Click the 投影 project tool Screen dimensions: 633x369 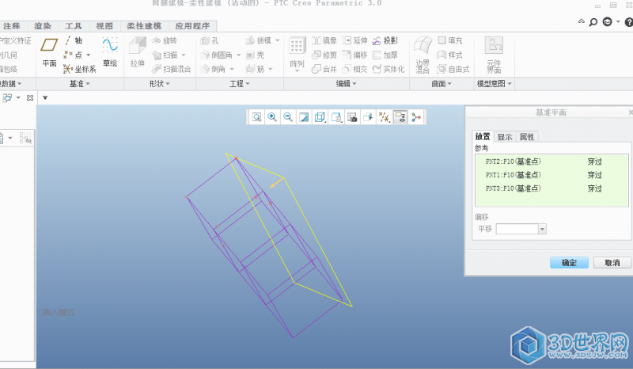click(385, 40)
